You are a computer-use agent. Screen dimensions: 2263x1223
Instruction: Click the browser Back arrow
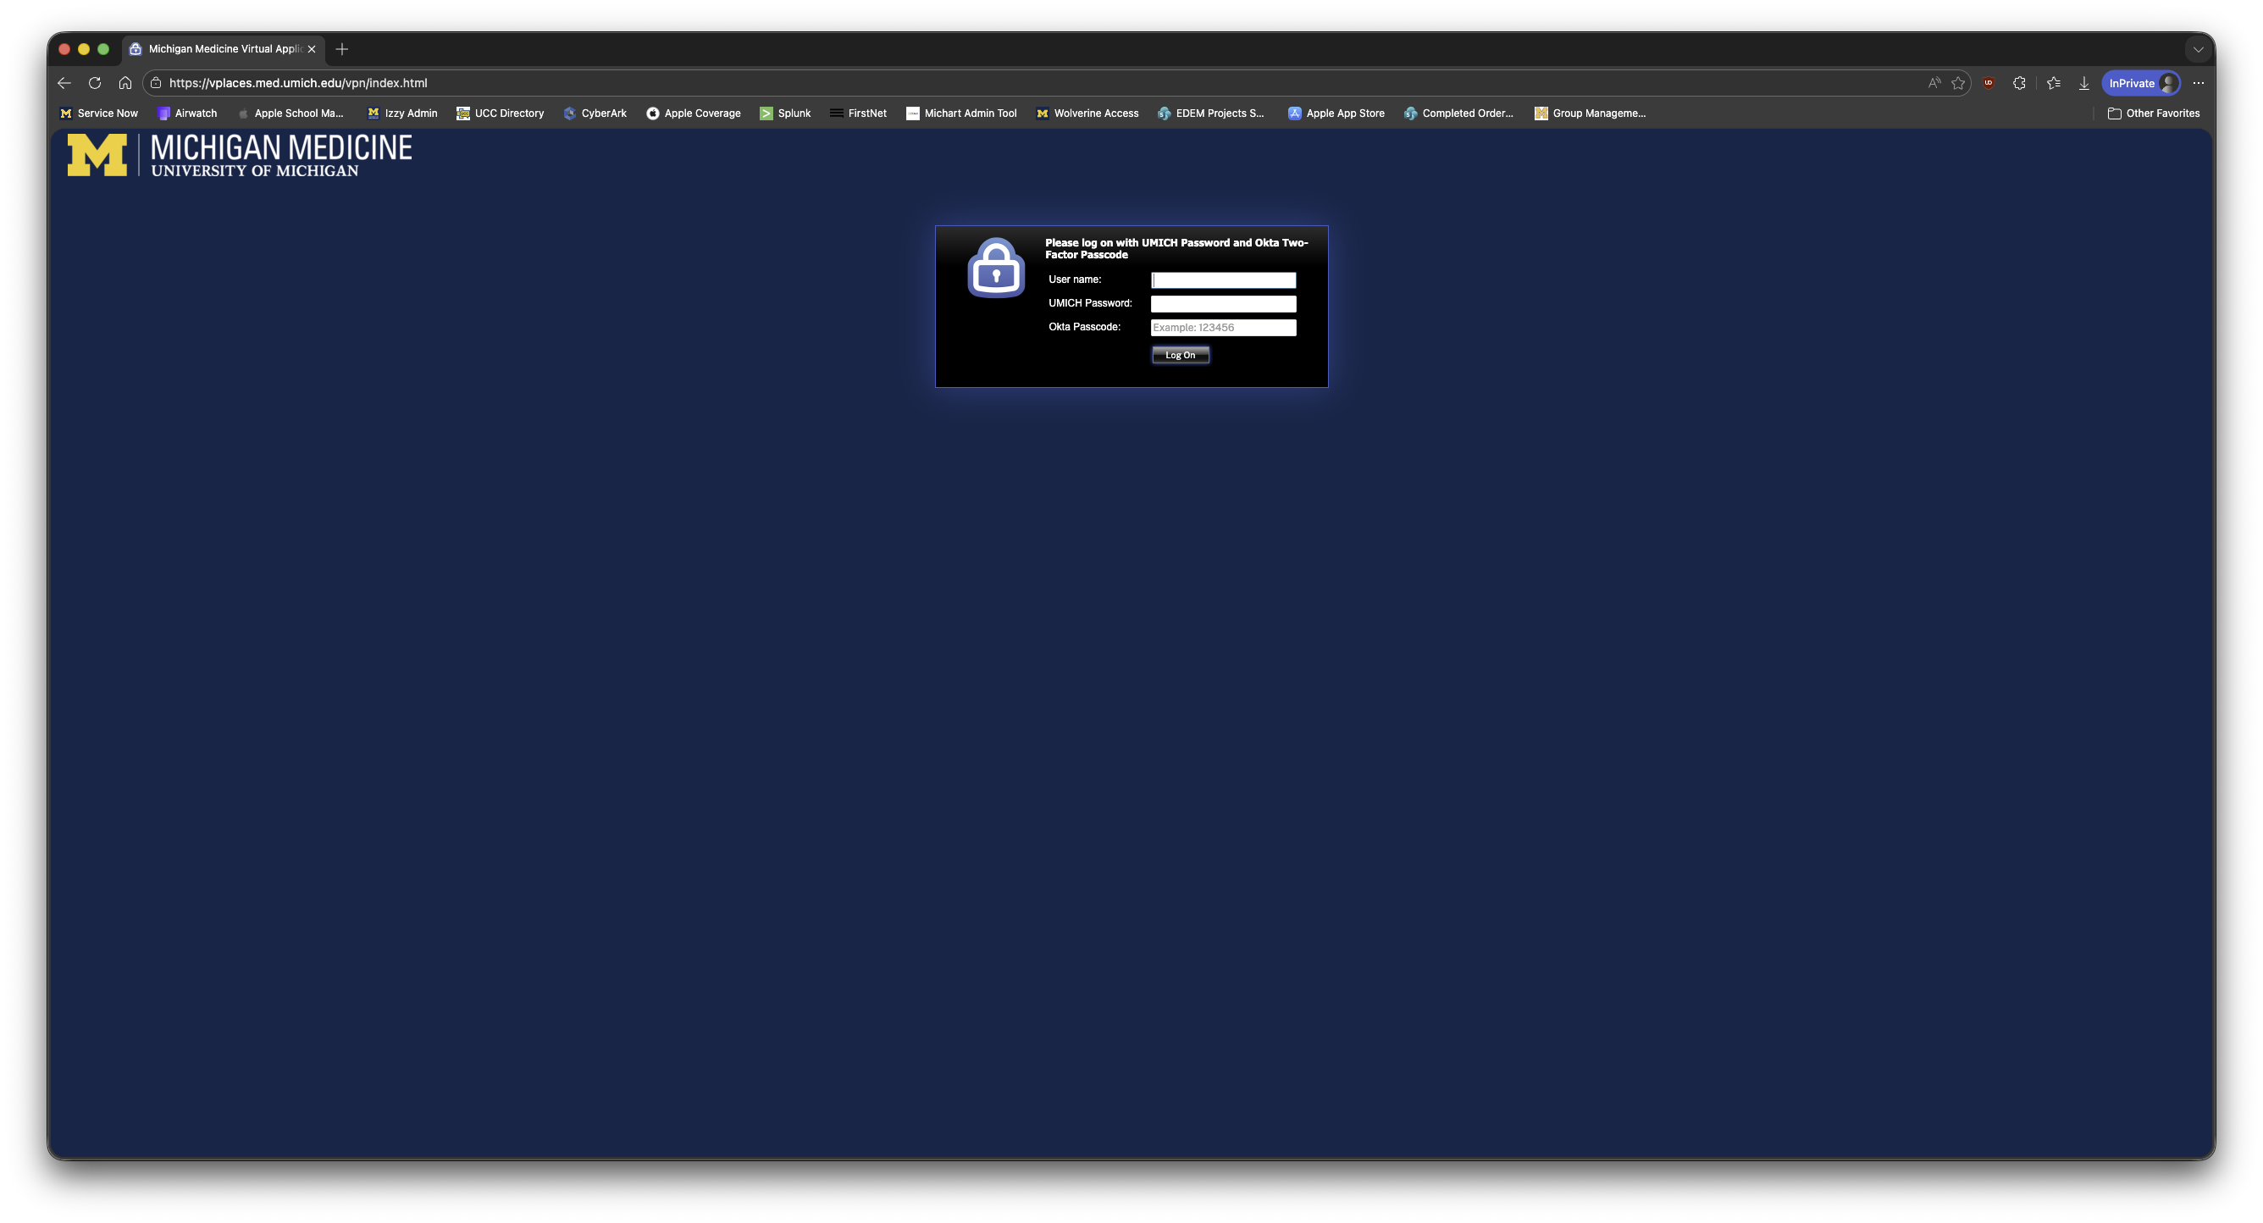(x=64, y=83)
